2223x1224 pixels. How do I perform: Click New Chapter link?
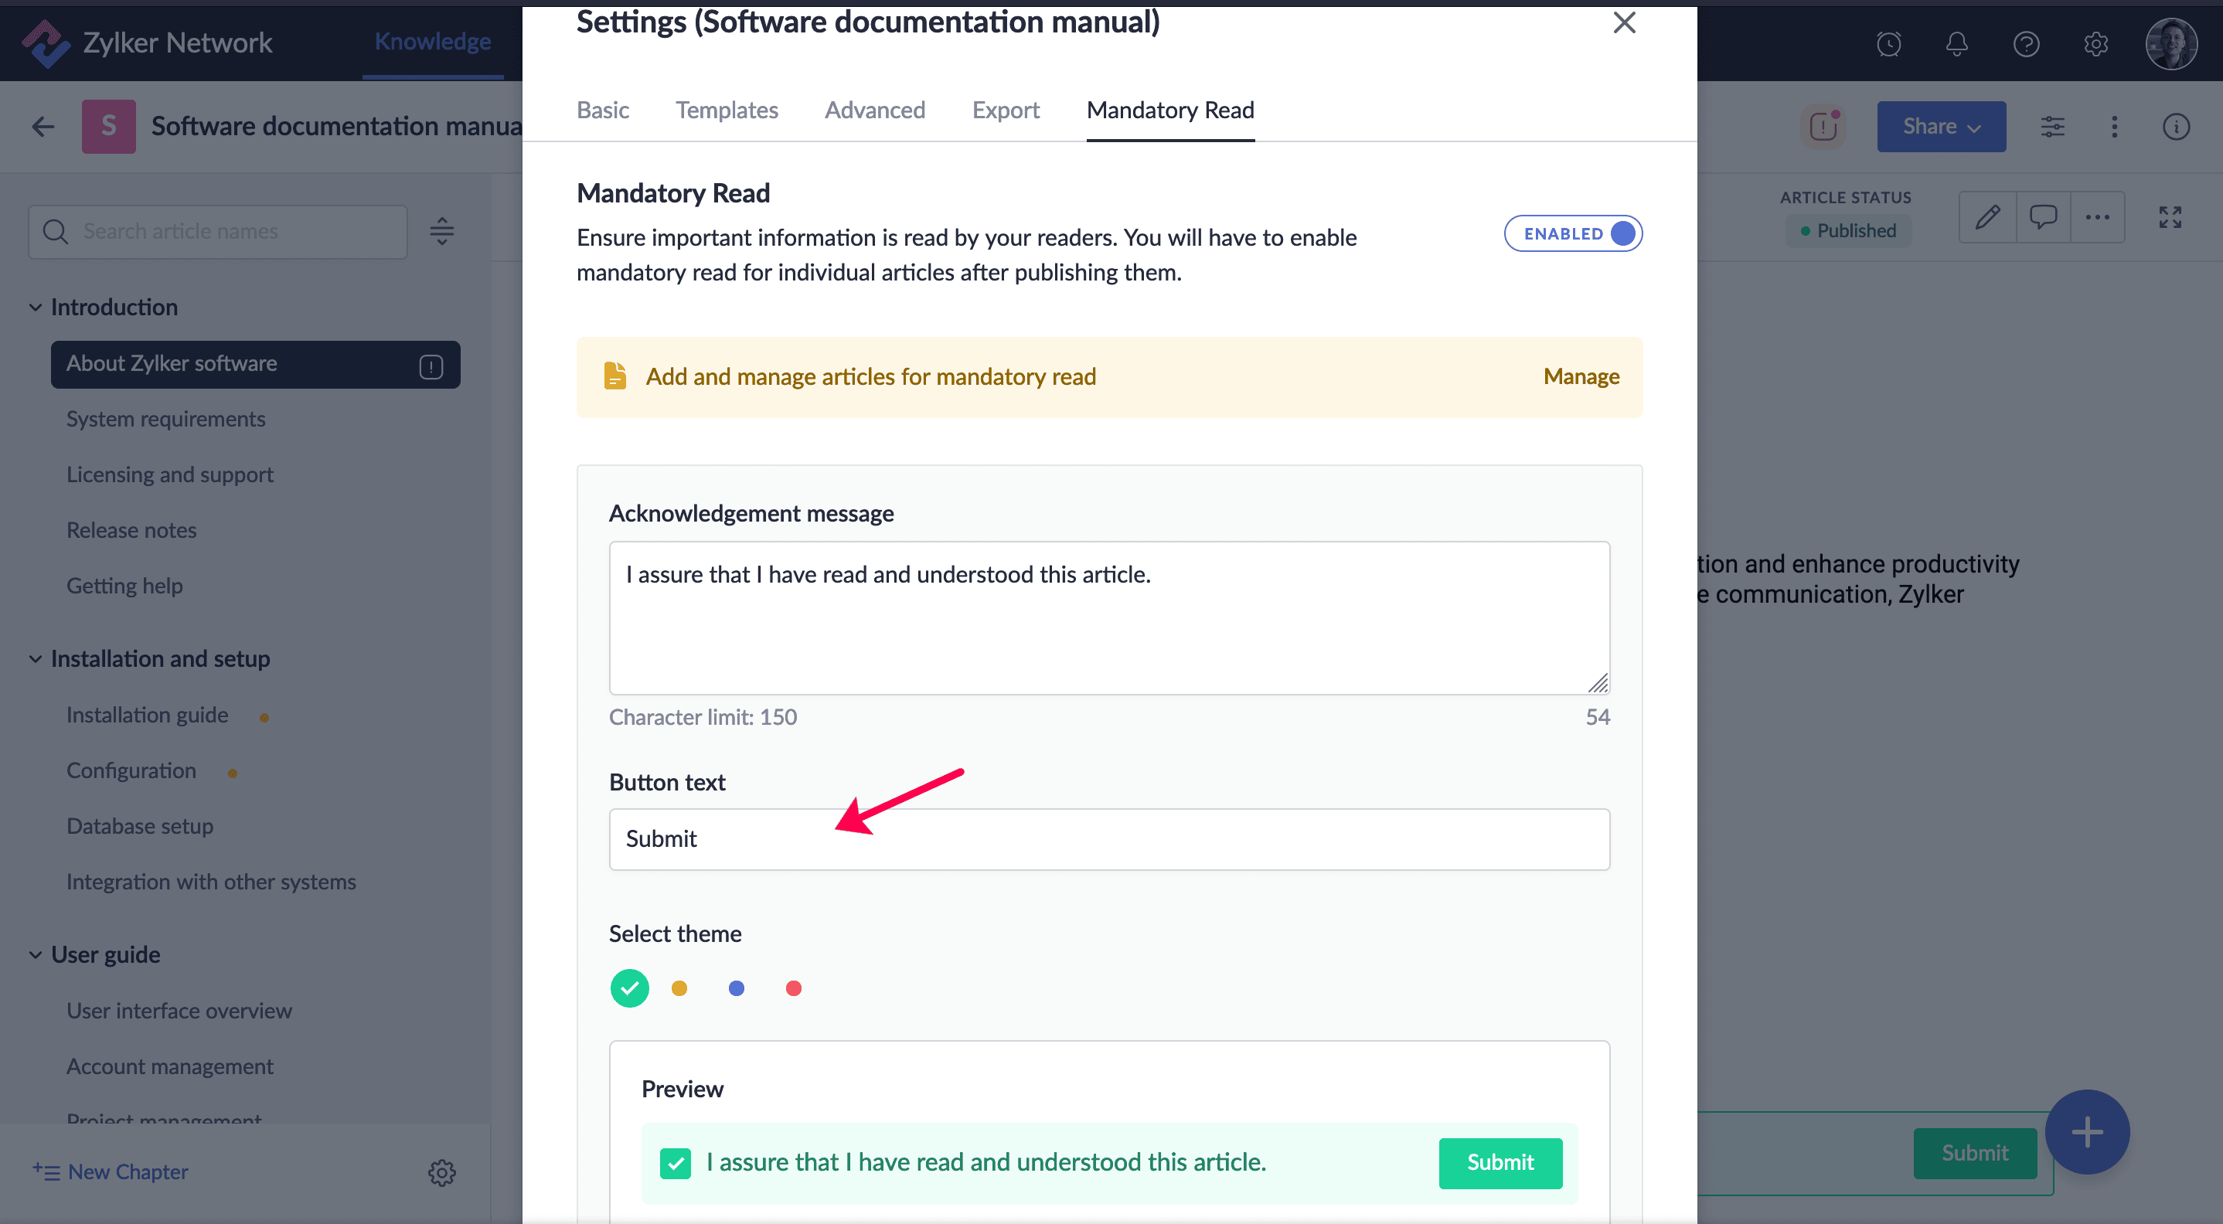[x=127, y=1171]
